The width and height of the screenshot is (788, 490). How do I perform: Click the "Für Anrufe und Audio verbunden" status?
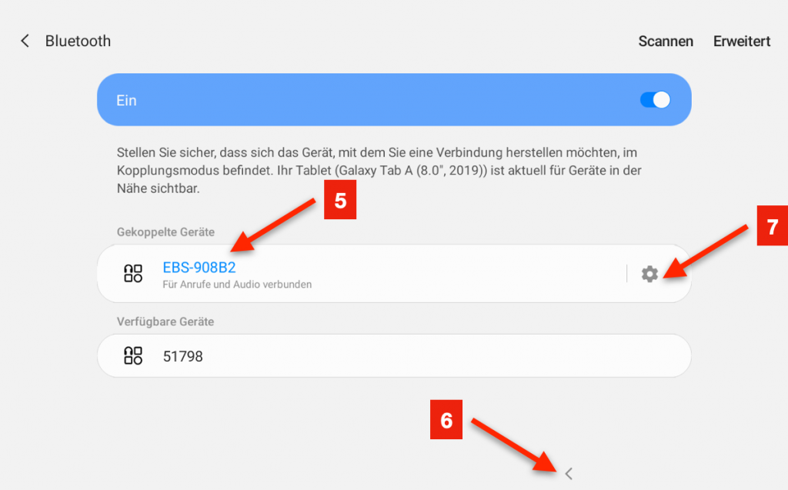[x=237, y=285]
